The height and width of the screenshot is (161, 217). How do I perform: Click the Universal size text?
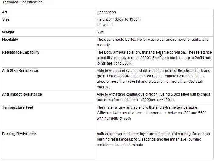[x=105, y=25]
